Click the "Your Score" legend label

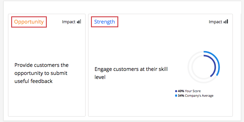[193, 91]
